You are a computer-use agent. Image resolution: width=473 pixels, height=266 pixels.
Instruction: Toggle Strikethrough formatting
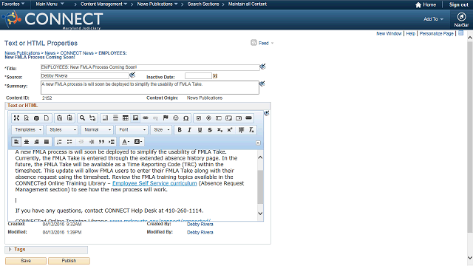(x=210, y=130)
